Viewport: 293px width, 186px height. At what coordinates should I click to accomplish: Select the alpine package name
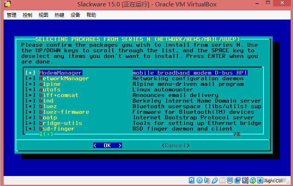point(50,84)
